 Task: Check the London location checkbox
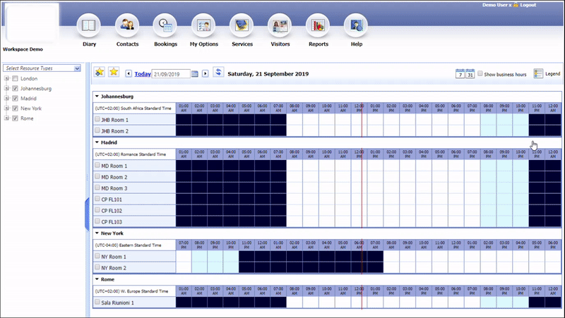(x=15, y=78)
